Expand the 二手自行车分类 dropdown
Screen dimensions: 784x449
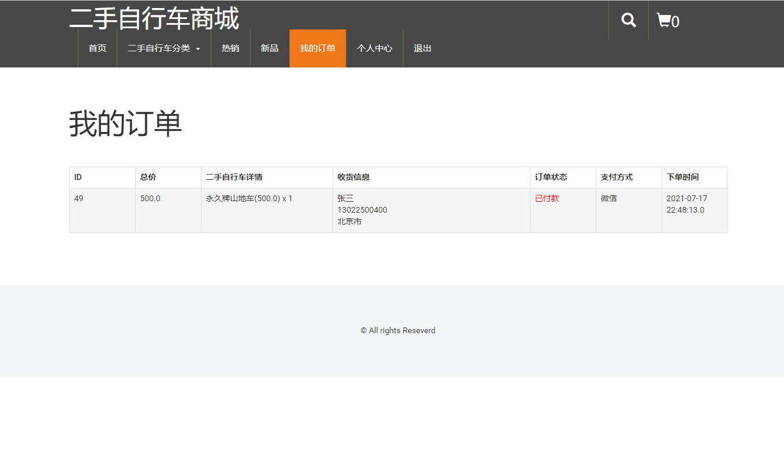(160, 48)
